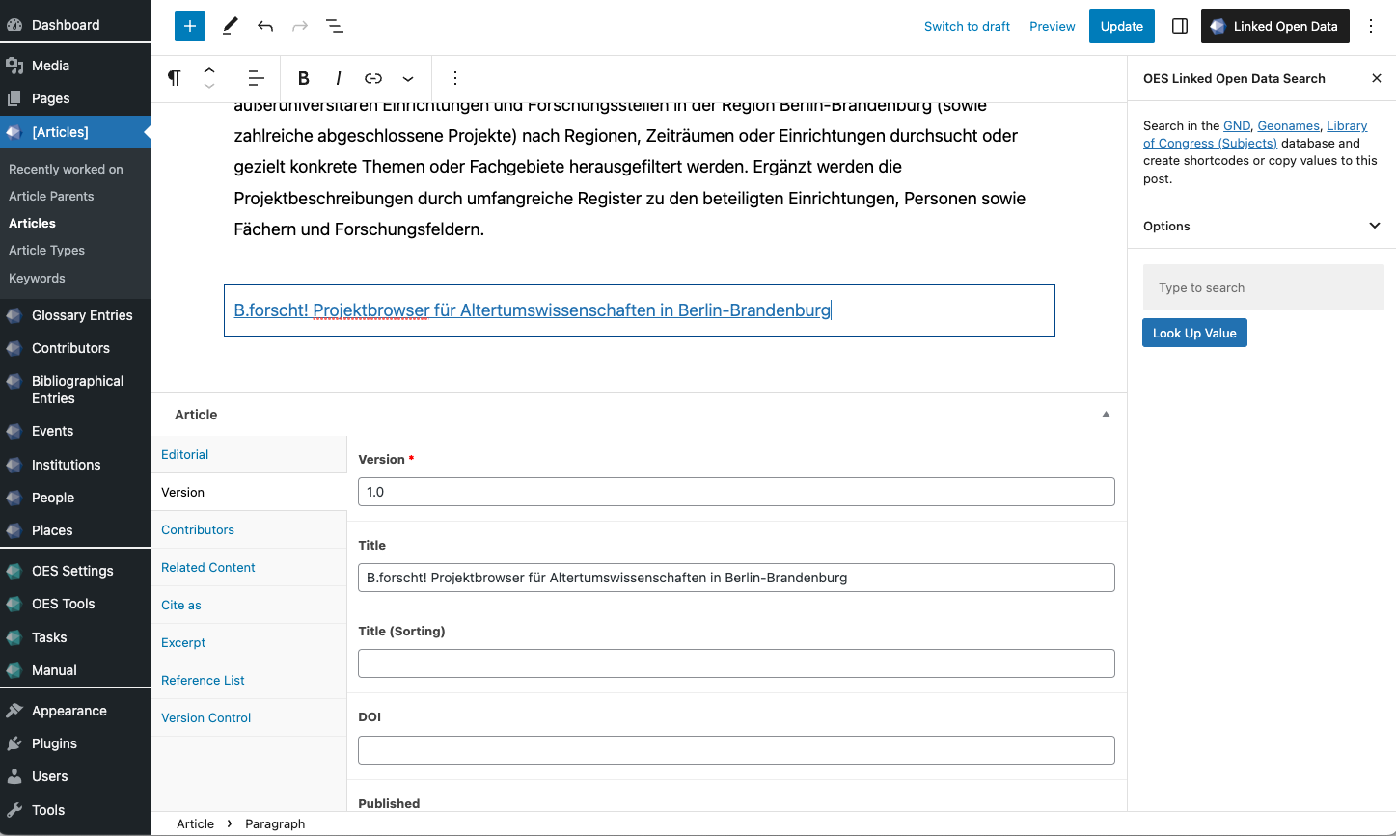Click the Update button
Screen dimensions: 1396x836
[1122, 26]
